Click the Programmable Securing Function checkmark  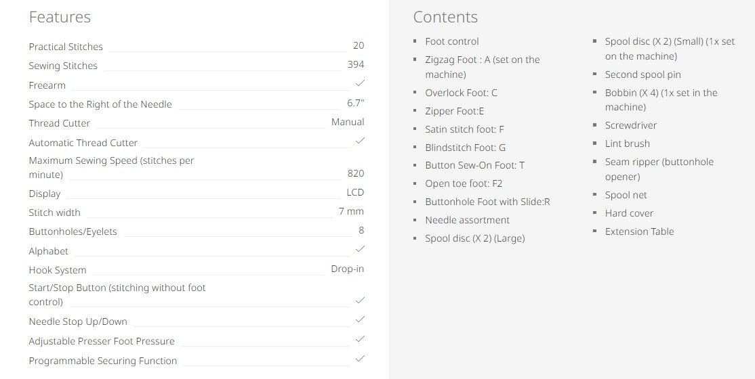(360, 359)
